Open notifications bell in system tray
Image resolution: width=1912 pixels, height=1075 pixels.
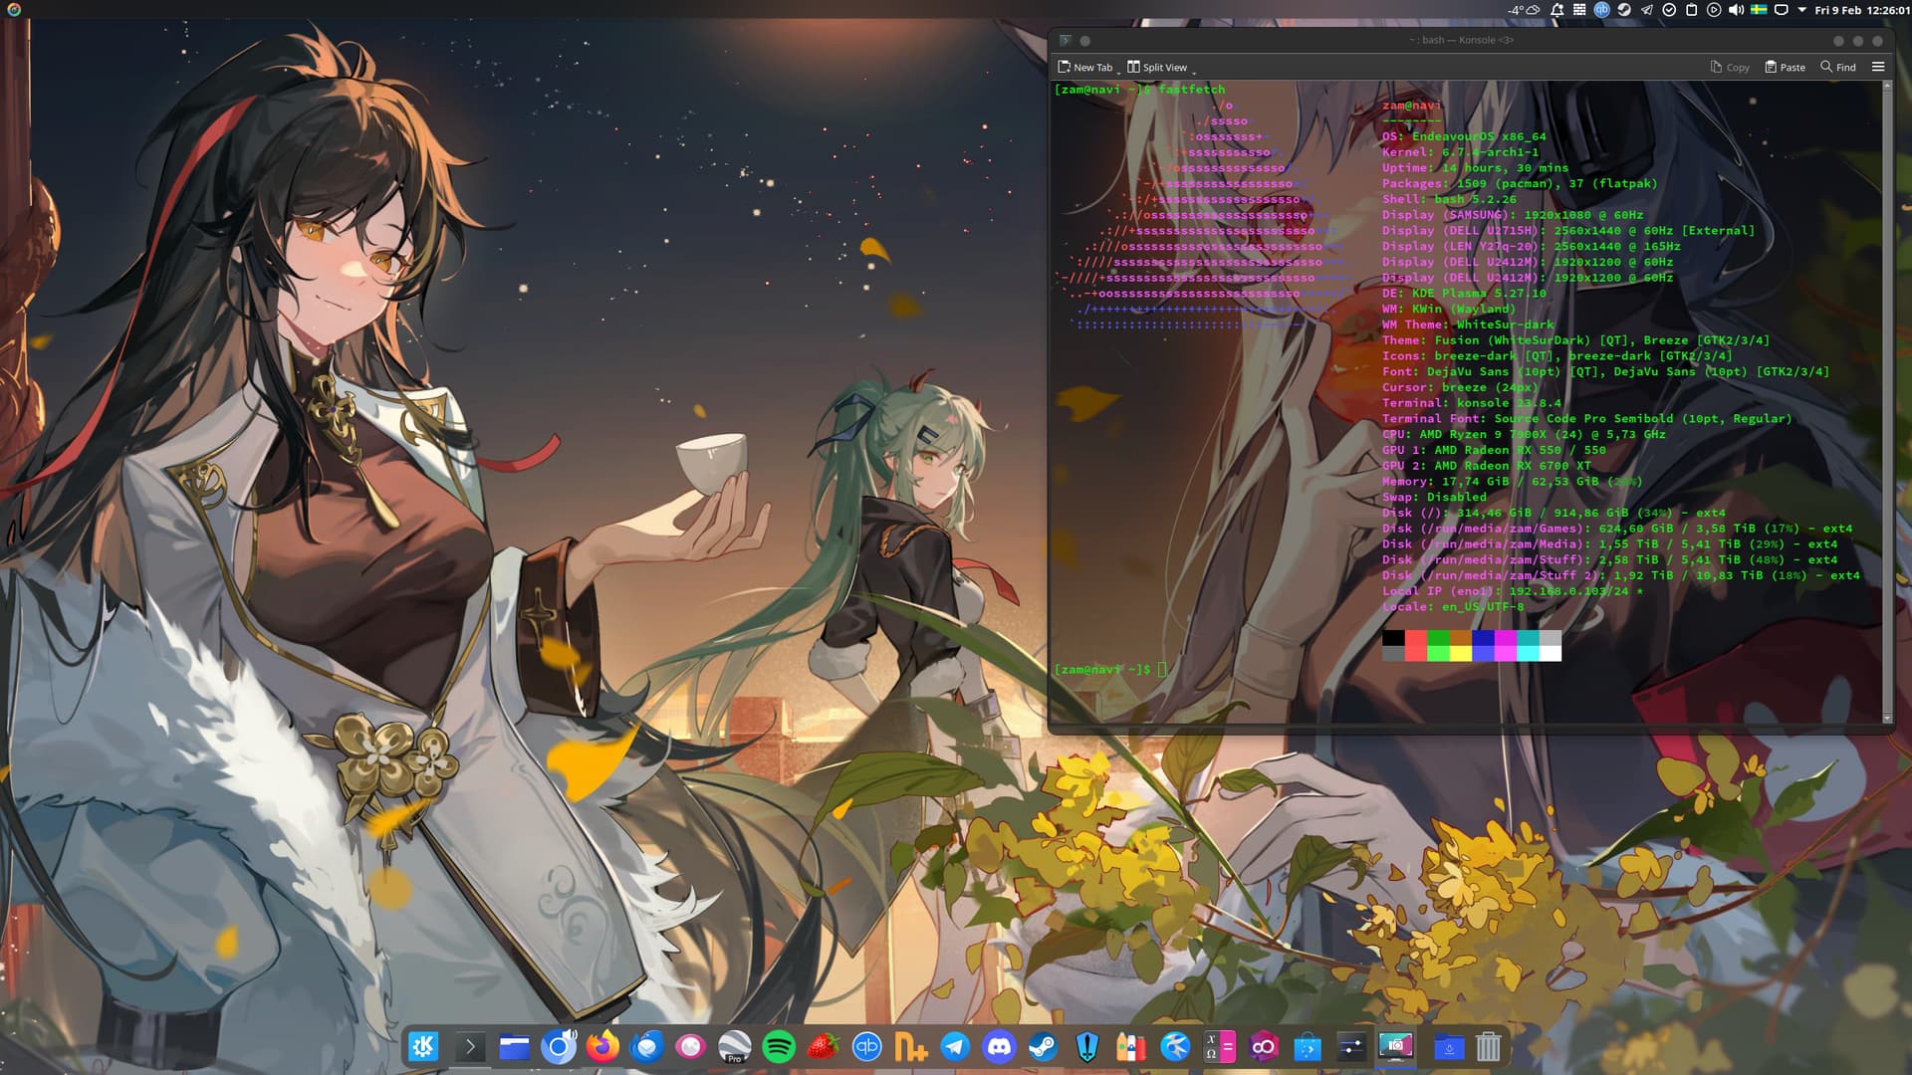coord(1557,10)
